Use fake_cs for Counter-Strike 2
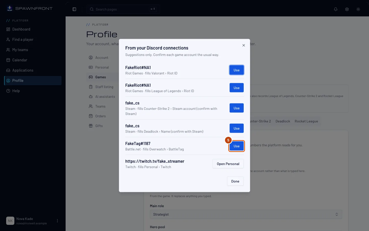369x231 pixels. (x=237, y=108)
